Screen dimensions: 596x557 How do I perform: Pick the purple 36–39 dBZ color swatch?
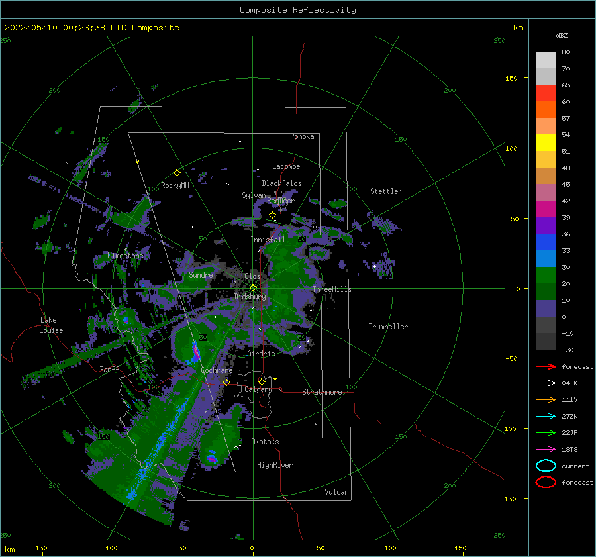point(546,225)
